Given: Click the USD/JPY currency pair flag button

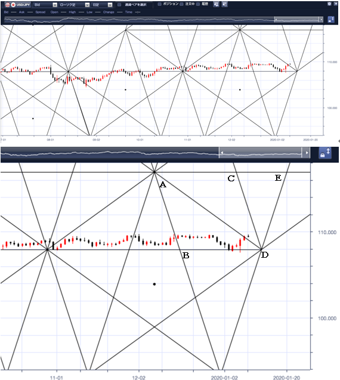Looking at the screenshot, I should (x=18, y=5).
